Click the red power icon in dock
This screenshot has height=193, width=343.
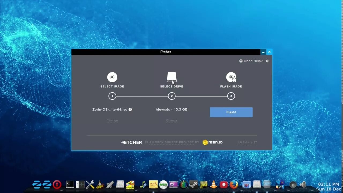(57, 184)
